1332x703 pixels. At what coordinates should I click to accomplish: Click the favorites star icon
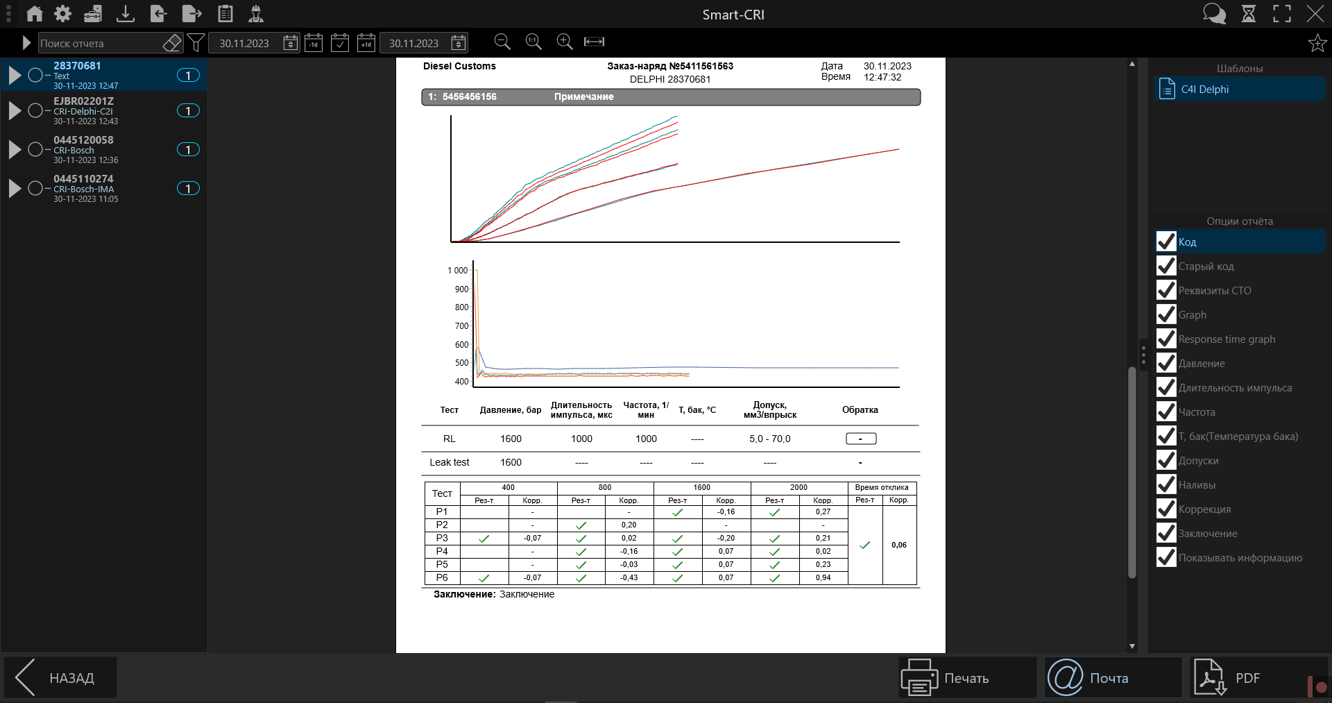[1317, 43]
